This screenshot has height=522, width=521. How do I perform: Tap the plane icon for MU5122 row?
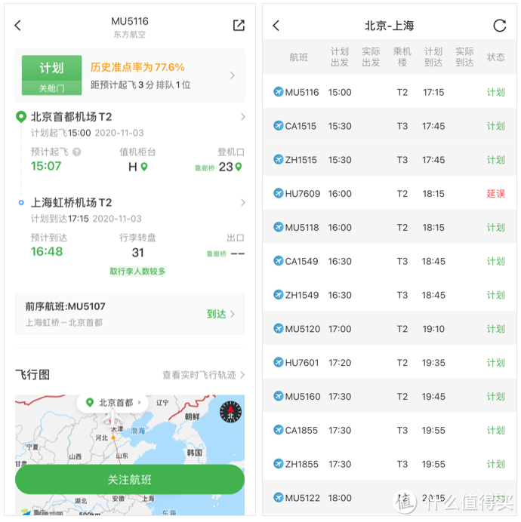point(278,497)
